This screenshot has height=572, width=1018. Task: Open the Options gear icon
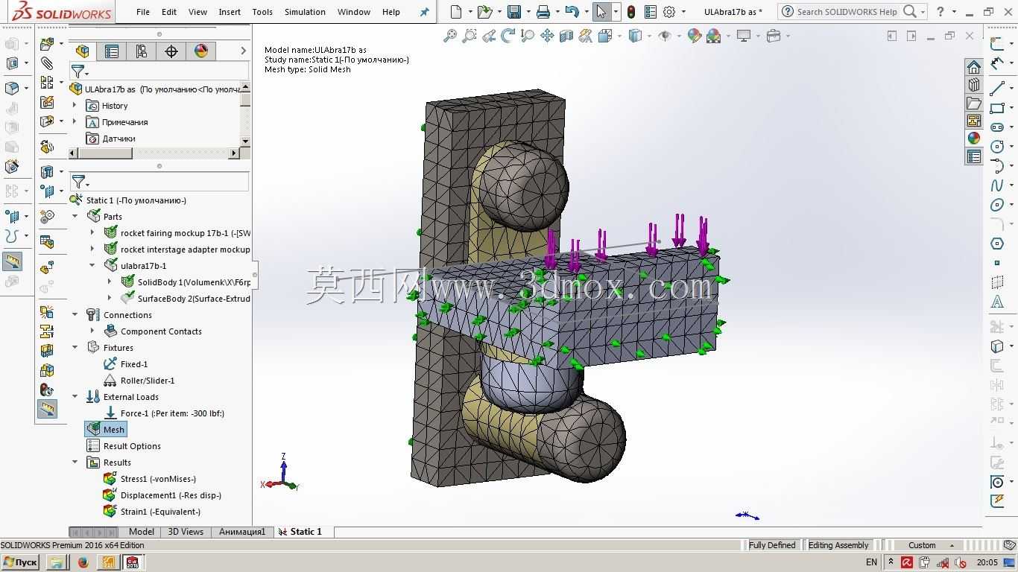point(669,11)
